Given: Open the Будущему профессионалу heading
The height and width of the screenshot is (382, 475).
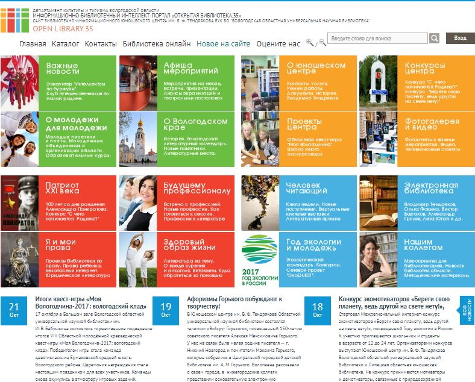Looking at the screenshot, I should pyautogui.click(x=197, y=188).
